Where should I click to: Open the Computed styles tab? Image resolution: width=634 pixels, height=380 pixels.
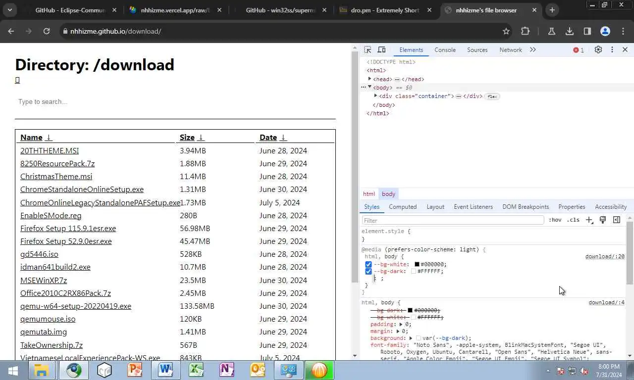[x=403, y=207]
